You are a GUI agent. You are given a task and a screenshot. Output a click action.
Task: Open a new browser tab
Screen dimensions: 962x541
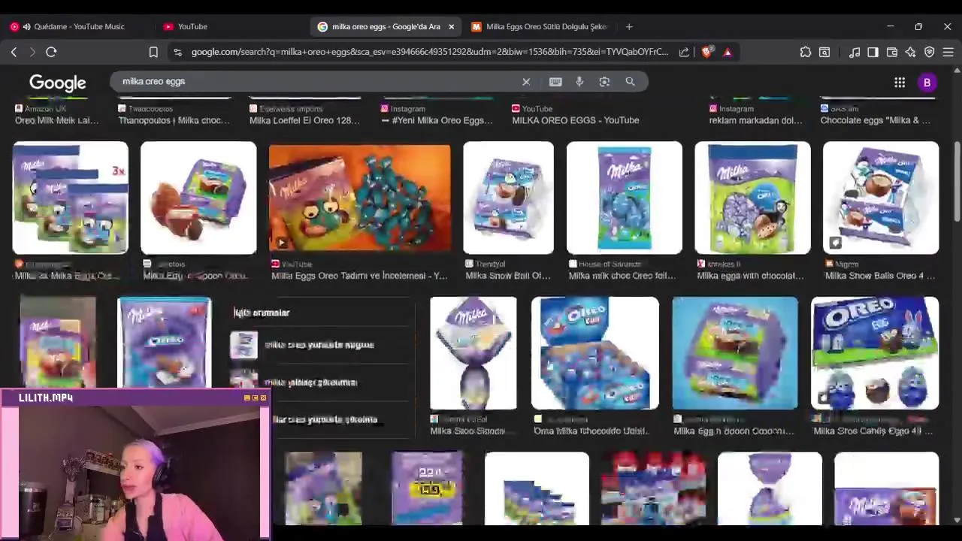pos(629,26)
